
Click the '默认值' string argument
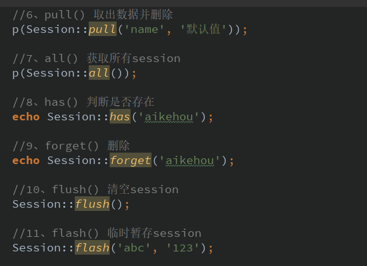tap(203, 30)
